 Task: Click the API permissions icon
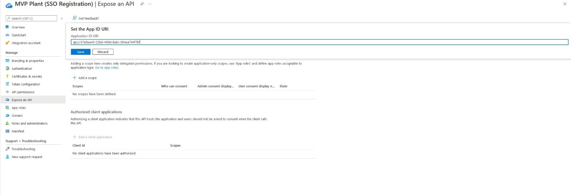[x=7, y=92]
